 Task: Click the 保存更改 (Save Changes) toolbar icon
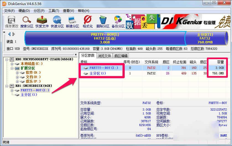[12, 22]
